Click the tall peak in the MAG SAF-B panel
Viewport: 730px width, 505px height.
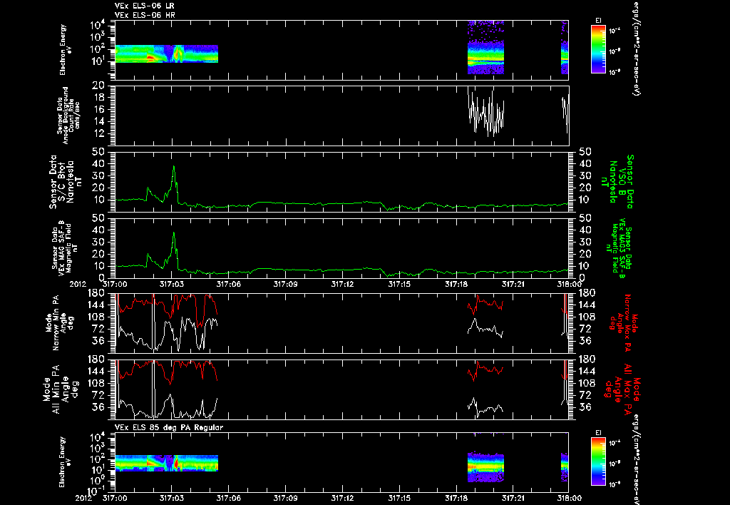(x=174, y=233)
